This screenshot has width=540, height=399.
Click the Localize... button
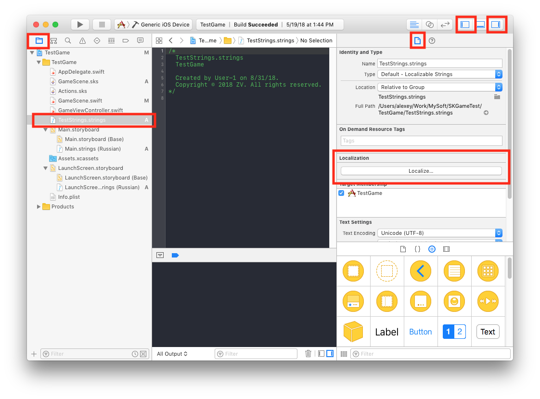tap(421, 170)
